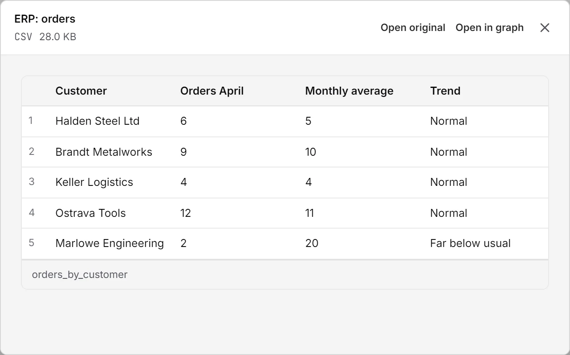
Task: Click Ostrava Tools' April orders value 12
Action: click(186, 213)
